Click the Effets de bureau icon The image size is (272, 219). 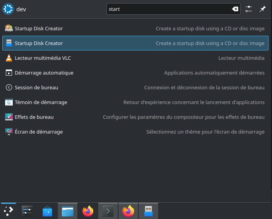click(9, 117)
